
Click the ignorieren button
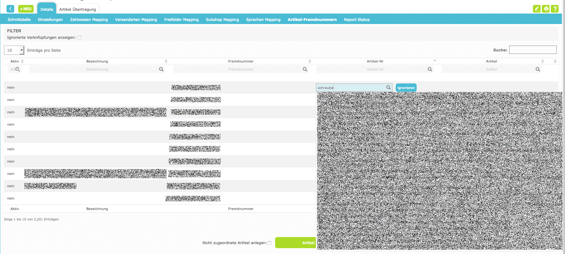[x=406, y=88]
